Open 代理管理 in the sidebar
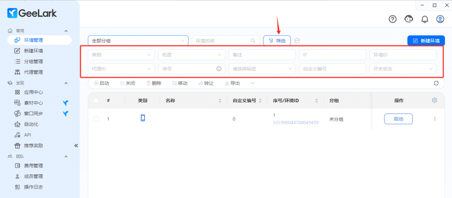The height and width of the screenshot is (198, 452). [33, 72]
